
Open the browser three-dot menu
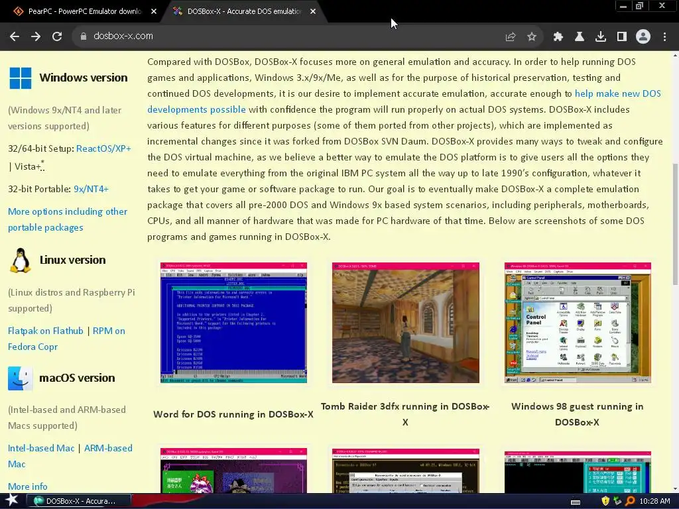point(664,37)
